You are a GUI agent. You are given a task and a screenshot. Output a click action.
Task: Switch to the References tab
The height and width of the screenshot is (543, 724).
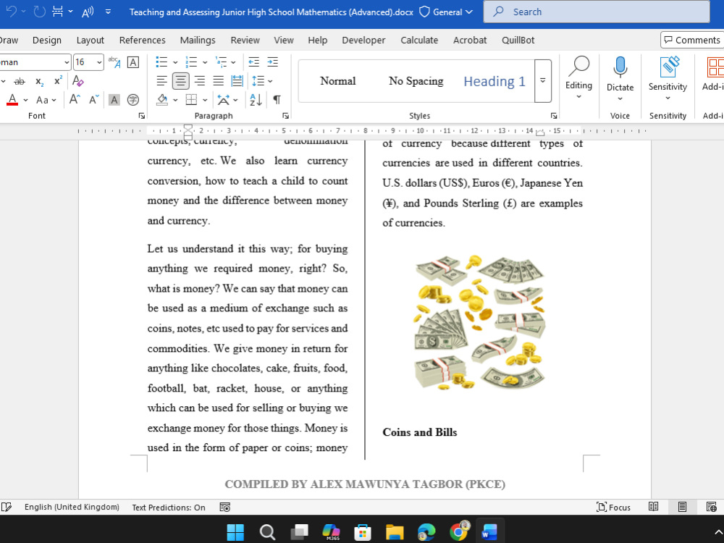142,40
